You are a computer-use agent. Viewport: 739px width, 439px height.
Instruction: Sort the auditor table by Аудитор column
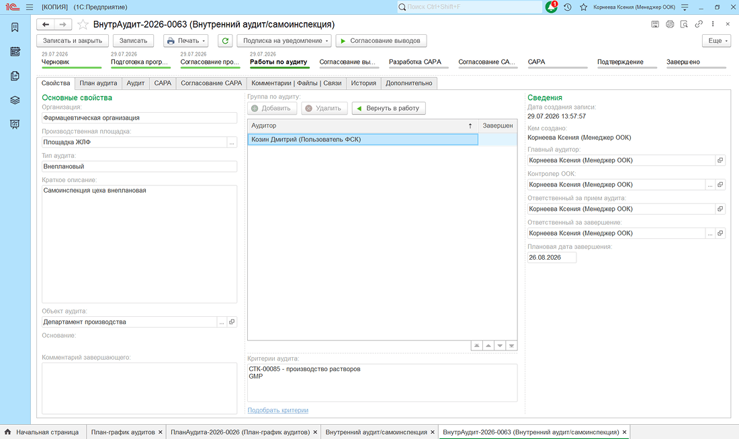tap(363, 126)
